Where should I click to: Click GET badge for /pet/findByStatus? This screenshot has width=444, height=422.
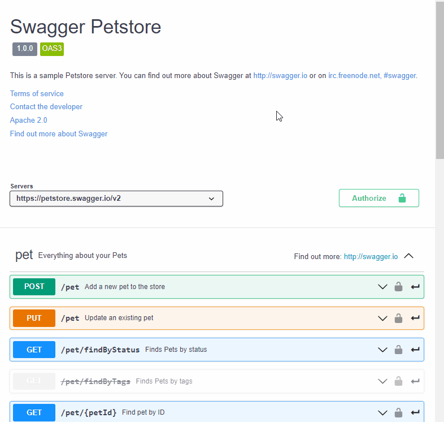(34, 350)
